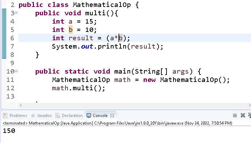Screen dimensions: 251x143
Task: Click the value 15 on line 4
Action: (x=89, y=21)
